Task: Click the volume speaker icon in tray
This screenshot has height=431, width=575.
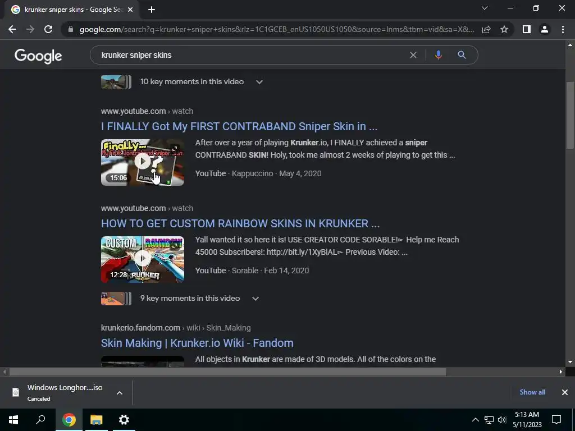Action: click(x=502, y=420)
